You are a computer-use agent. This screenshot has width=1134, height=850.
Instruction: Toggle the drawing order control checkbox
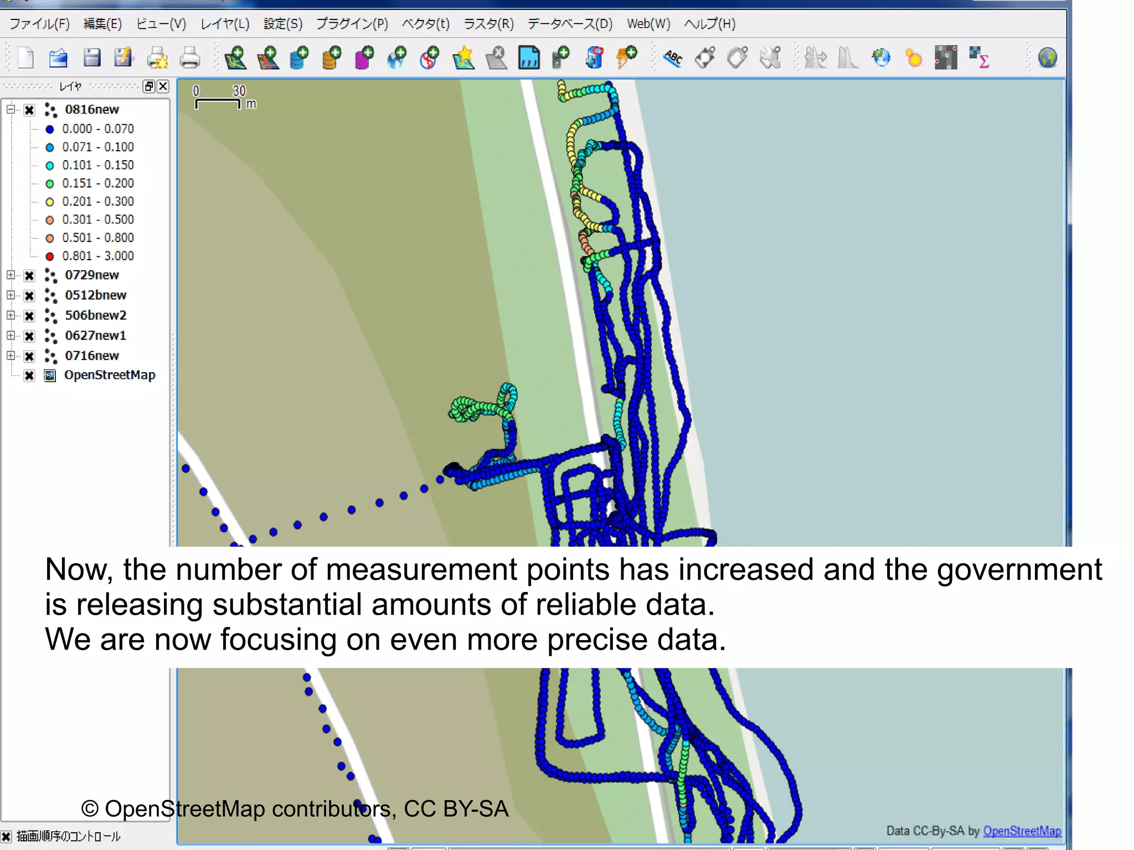coord(6,836)
